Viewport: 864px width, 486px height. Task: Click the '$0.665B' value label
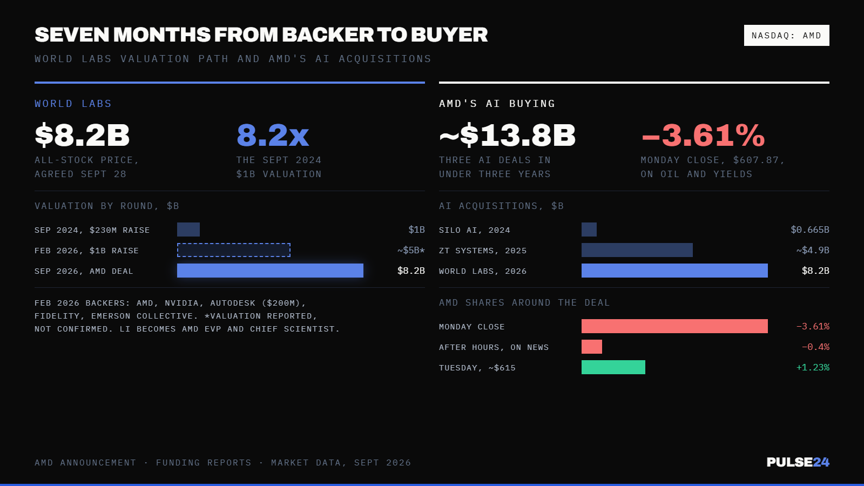click(810, 230)
